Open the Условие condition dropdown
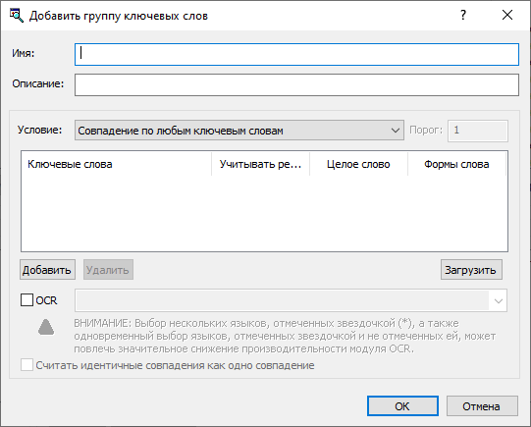Viewport: 531px width, 427px height. click(x=239, y=131)
